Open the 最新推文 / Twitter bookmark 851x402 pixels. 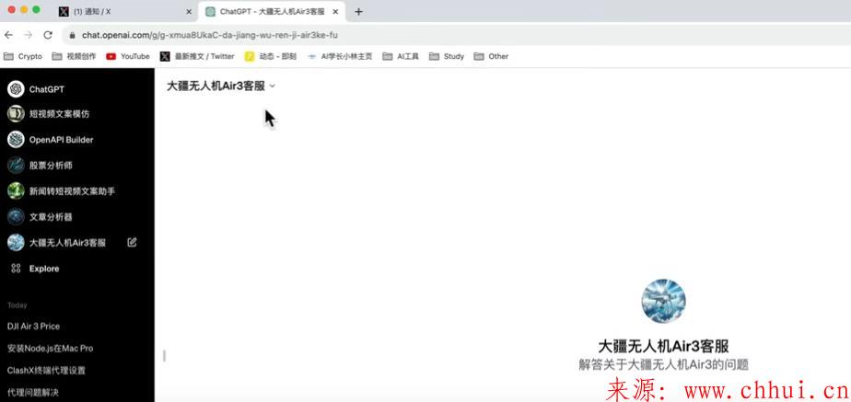(197, 56)
